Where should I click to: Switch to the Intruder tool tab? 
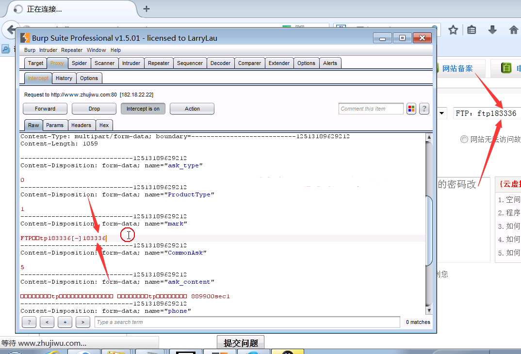click(x=131, y=63)
